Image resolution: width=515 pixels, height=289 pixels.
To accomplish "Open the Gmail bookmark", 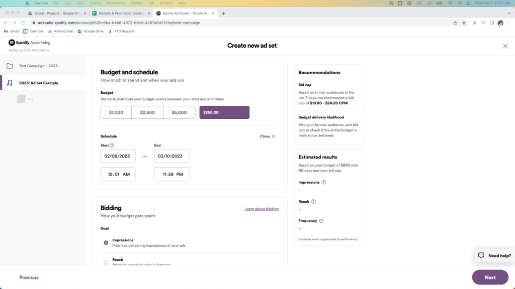I will tap(11, 31).
